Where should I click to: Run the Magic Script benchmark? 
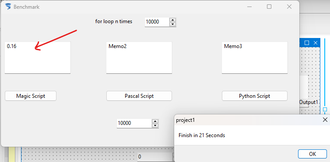coord(31,96)
